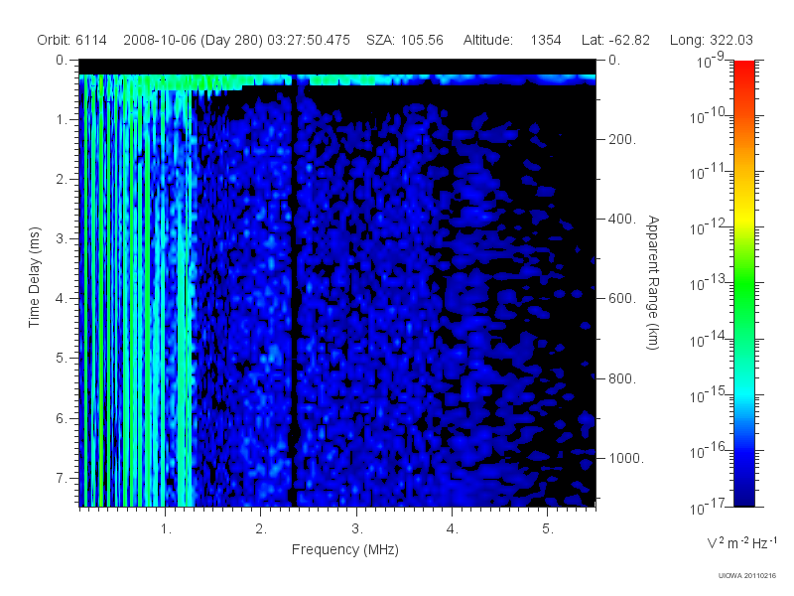Screen dimensions: 794x596
Task: Click the Frequency (MHz) axis title
Action: tap(344, 550)
